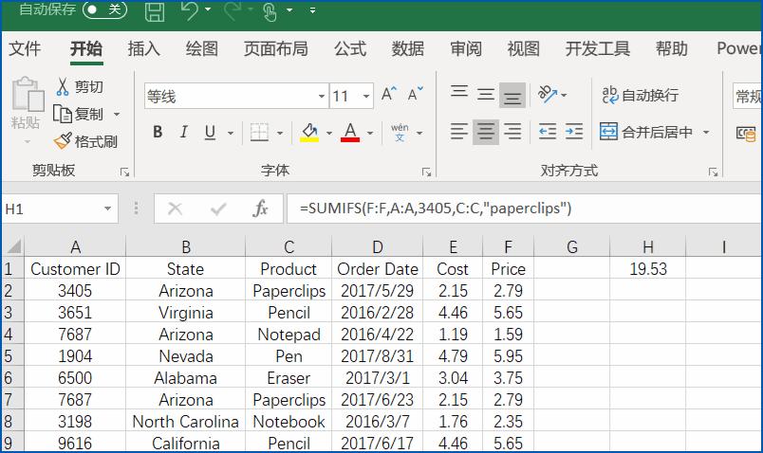This screenshot has width=763, height=453.
Task: Align text to top
Action: pos(459,94)
